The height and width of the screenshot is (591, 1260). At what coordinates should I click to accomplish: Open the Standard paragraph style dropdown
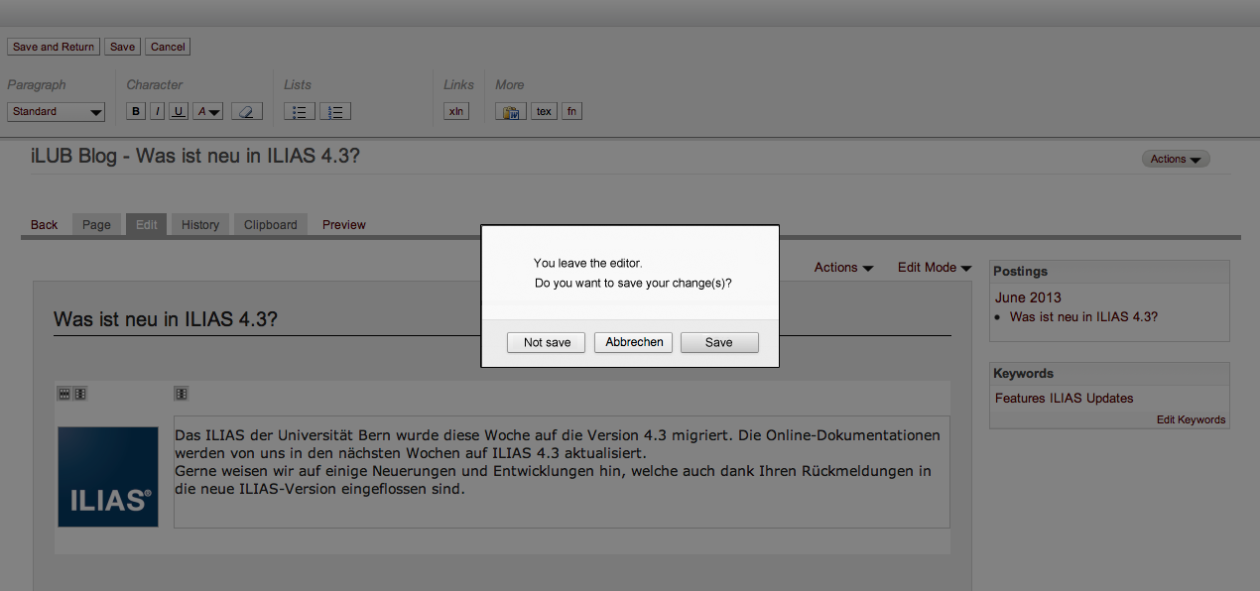[57, 112]
